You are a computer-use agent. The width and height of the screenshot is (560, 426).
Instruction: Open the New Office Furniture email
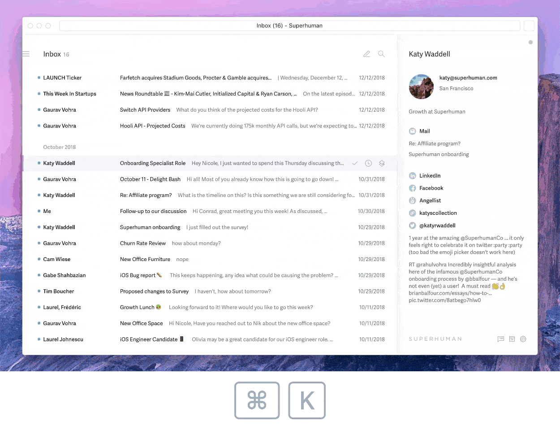(210, 259)
